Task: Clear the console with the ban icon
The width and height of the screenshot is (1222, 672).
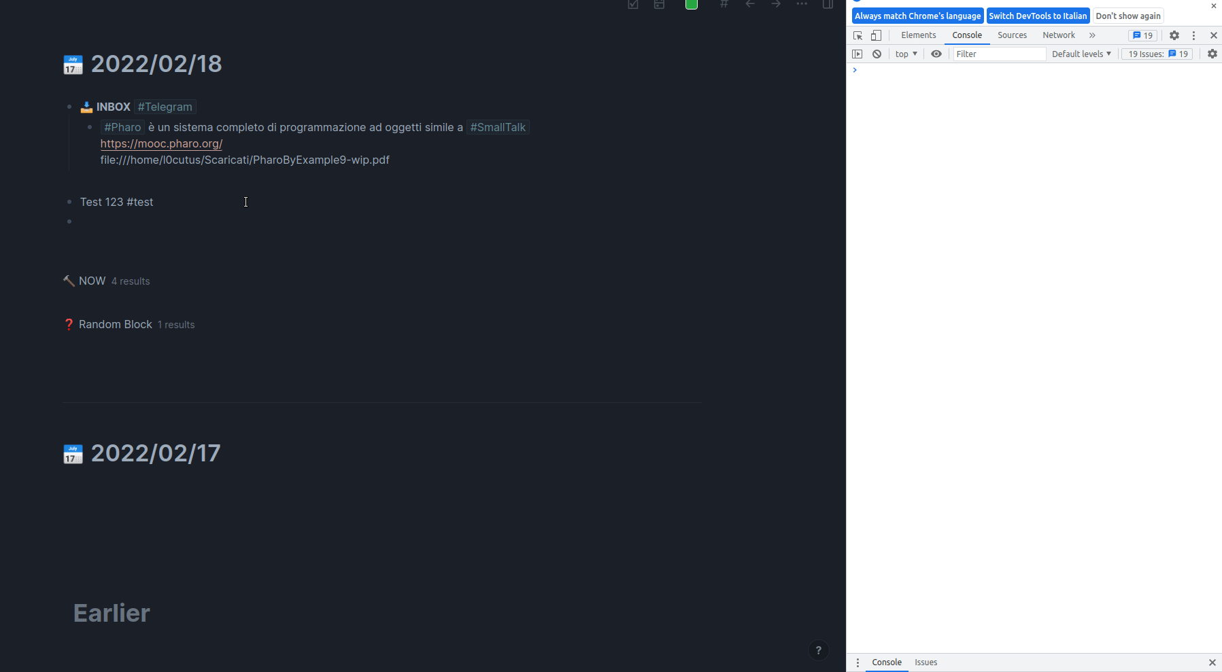Action: 877,54
